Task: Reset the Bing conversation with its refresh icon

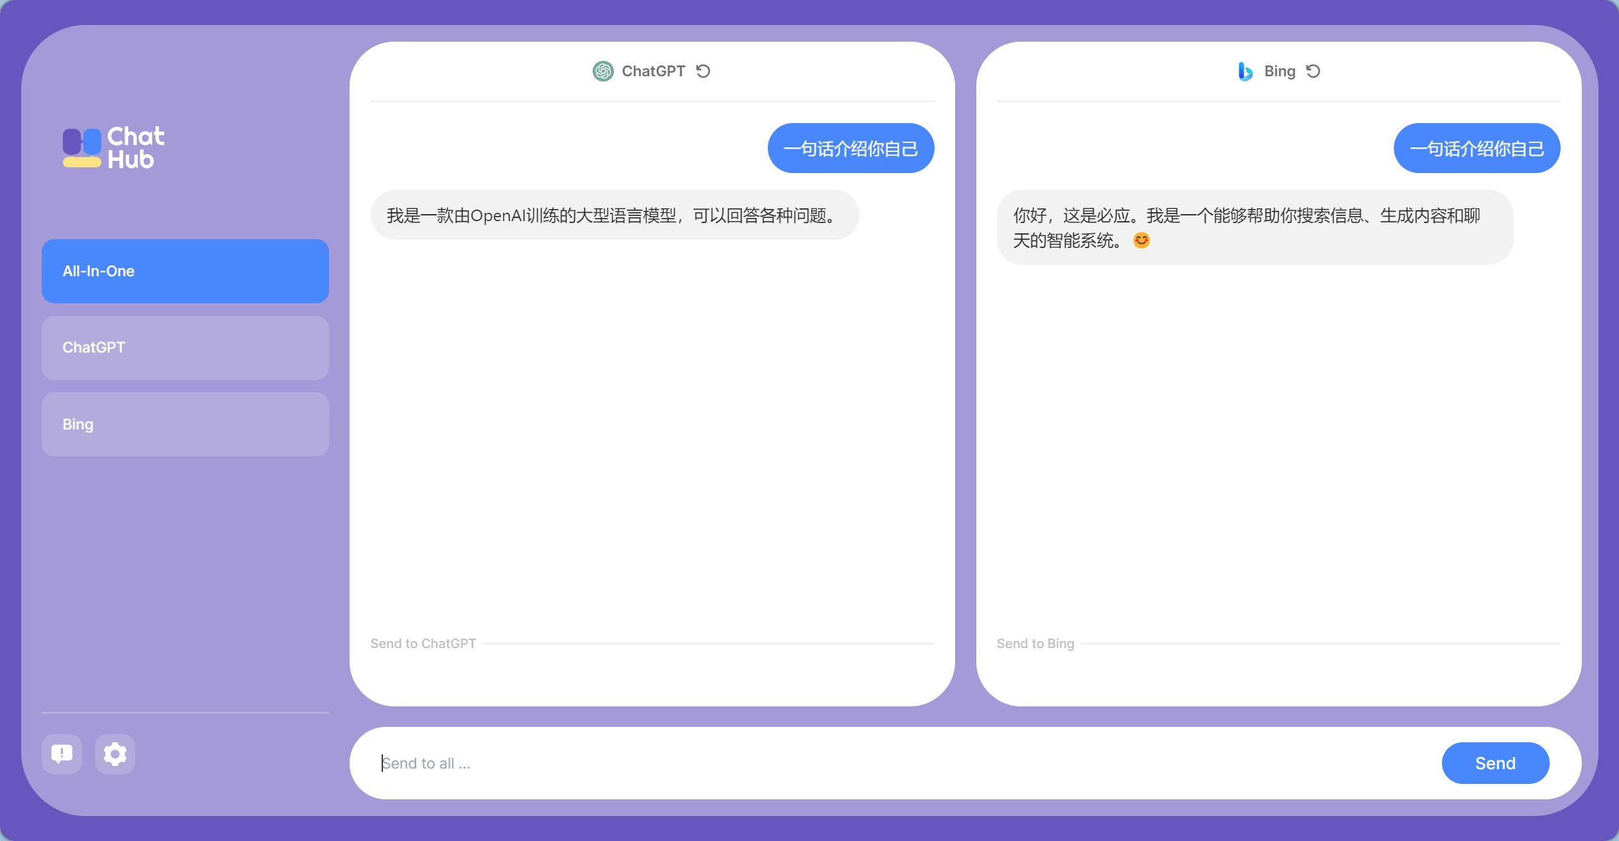Action: tap(1313, 71)
